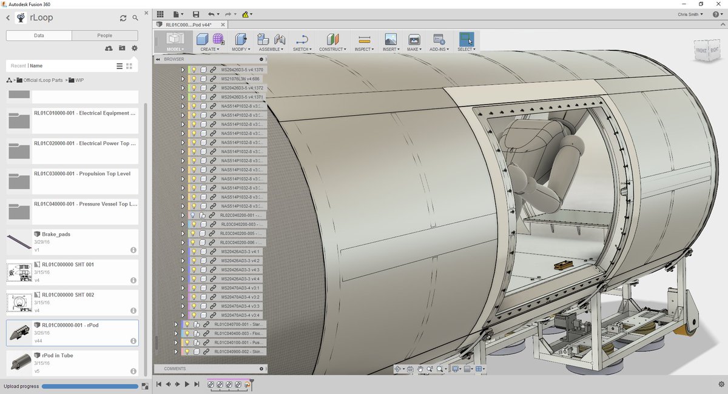Sort the file list by Name
Image resolution: width=728 pixels, height=394 pixels.
coord(36,65)
